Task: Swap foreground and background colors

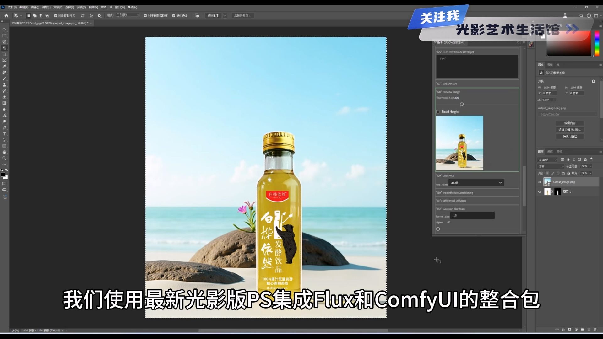Action: 6,170
